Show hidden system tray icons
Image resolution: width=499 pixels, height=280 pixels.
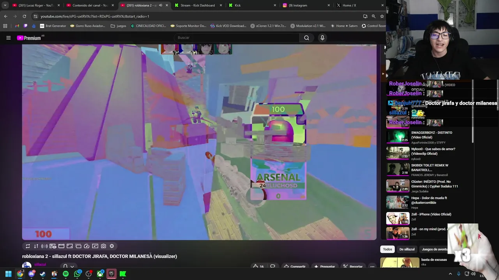click(x=450, y=274)
